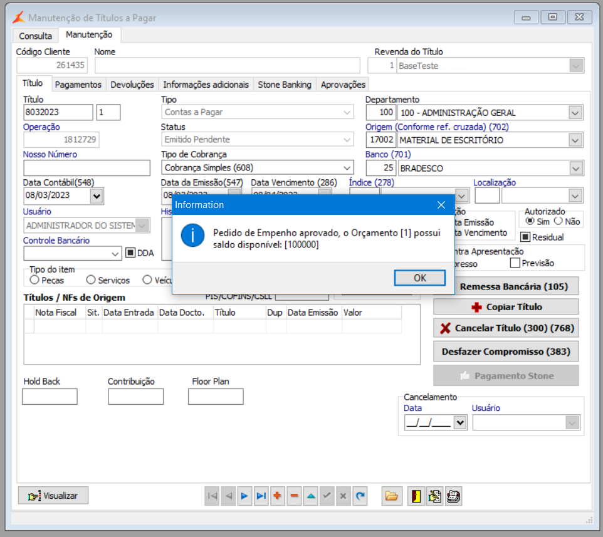Click the exit door icon in toolbar
The height and width of the screenshot is (537, 603).
click(416, 496)
